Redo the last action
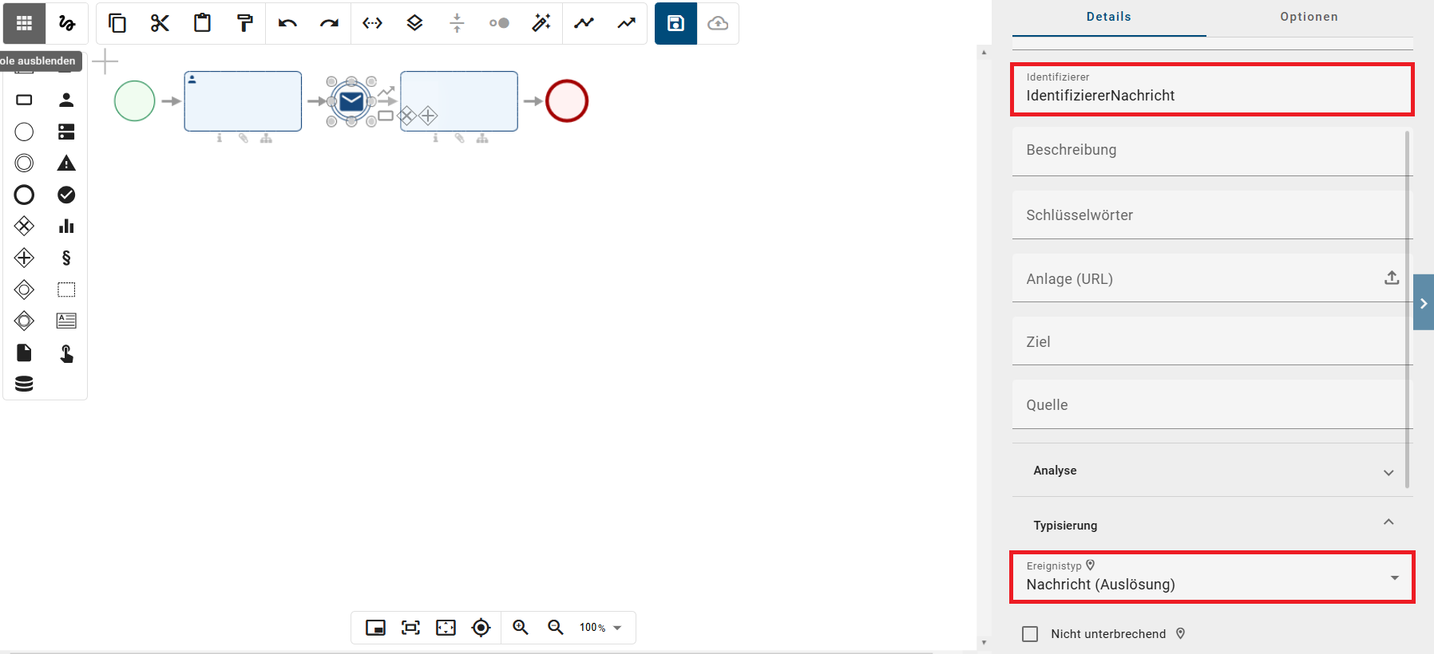Image resolution: width=1434 pixels, height=654 pixels. click(330, 23)
